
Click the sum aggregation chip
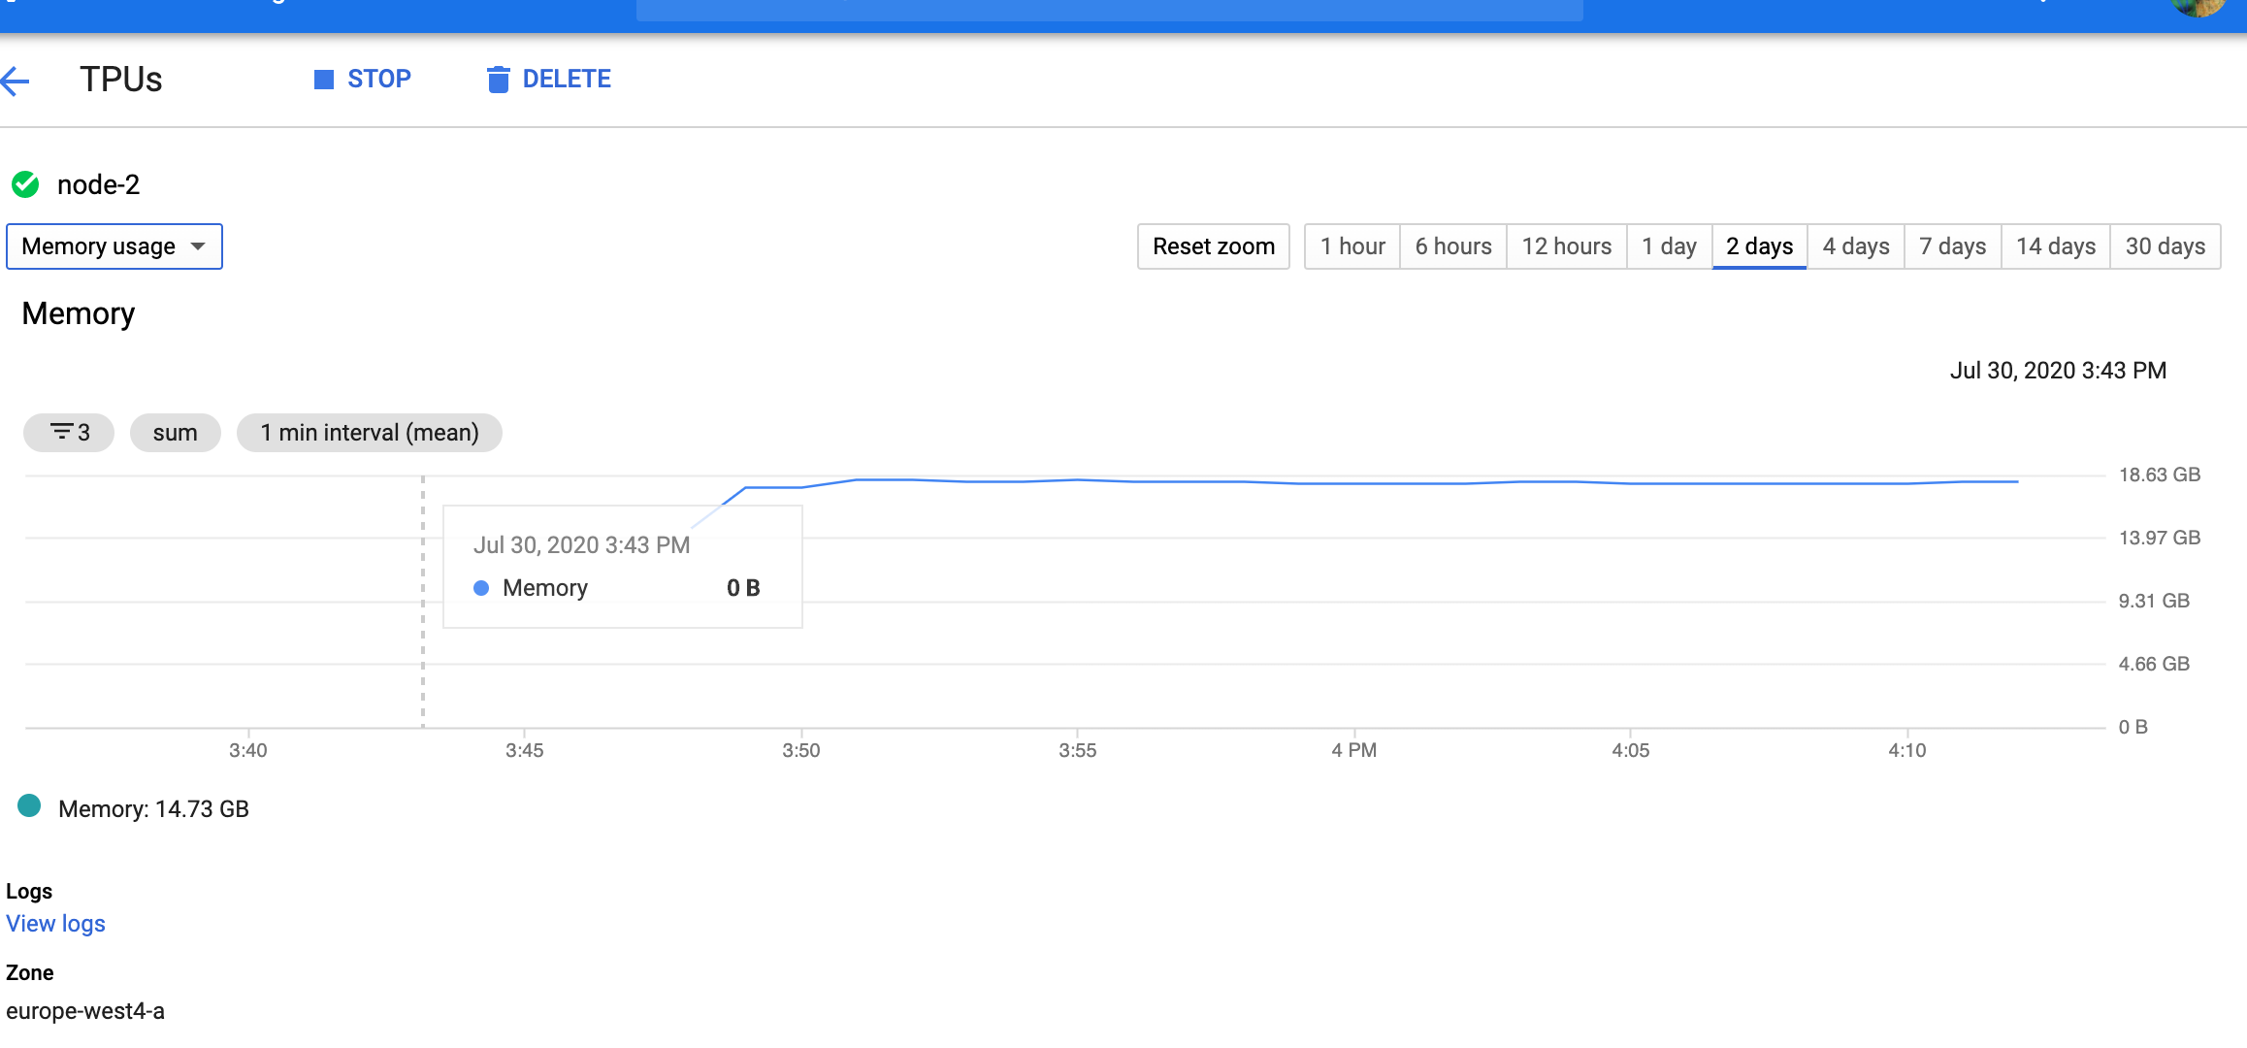click(175, 433)
